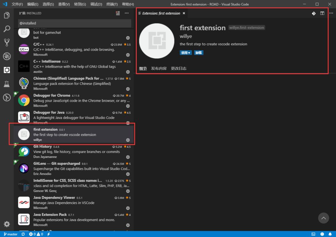The height and width of the screenshot is (237, 336).
Task: Open gear menu for bot for gamechat
Action: [x=128, y=38]
